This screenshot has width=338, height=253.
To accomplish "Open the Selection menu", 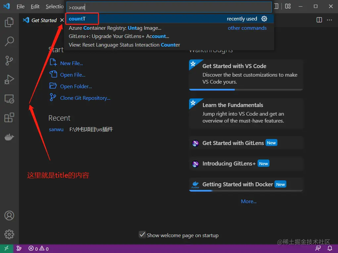I will point(55,7).
